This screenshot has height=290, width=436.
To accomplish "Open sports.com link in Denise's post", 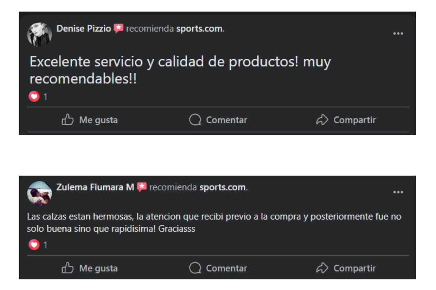I will (199, 29).
